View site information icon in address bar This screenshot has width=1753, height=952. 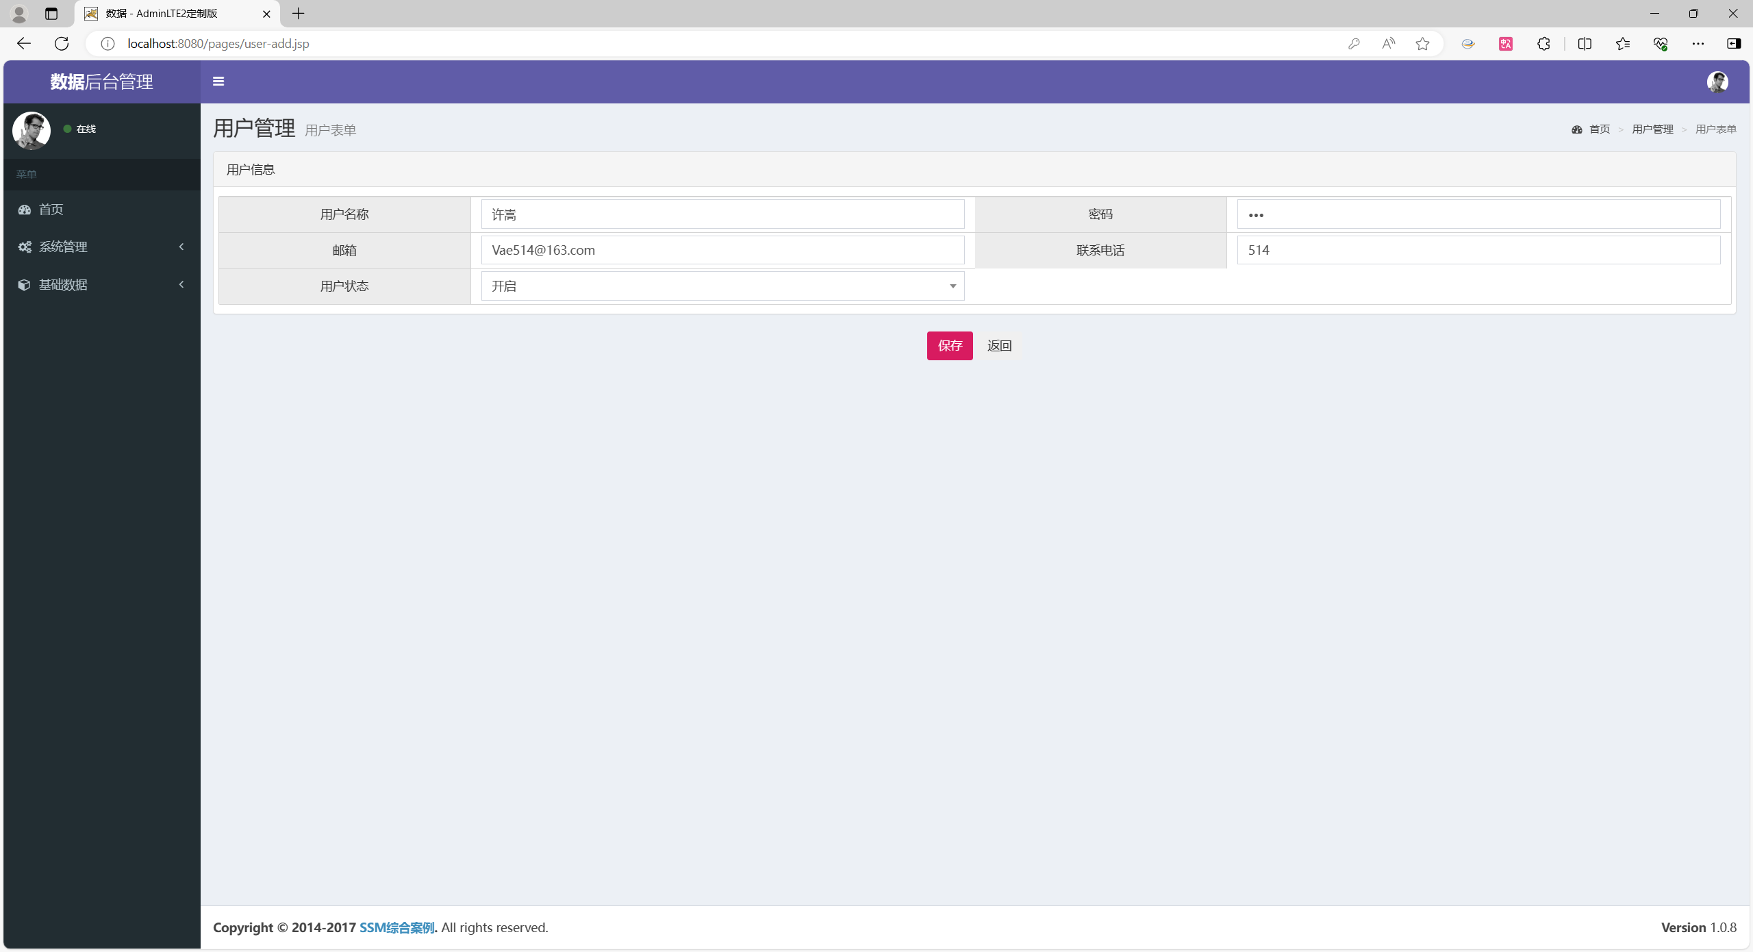(x=108, y=44)
